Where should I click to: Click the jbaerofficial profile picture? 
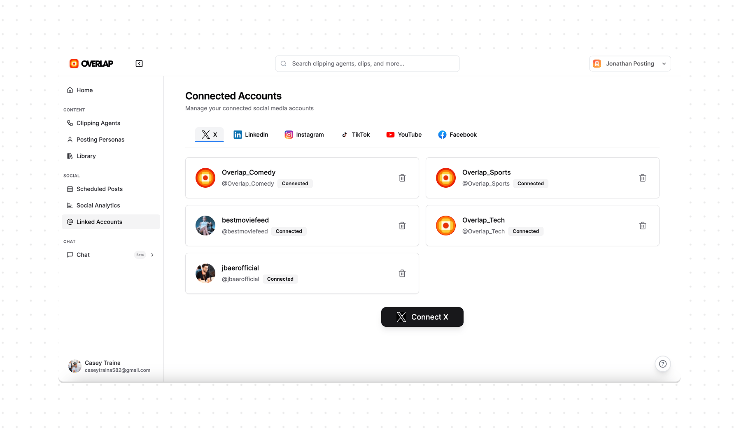205,273
